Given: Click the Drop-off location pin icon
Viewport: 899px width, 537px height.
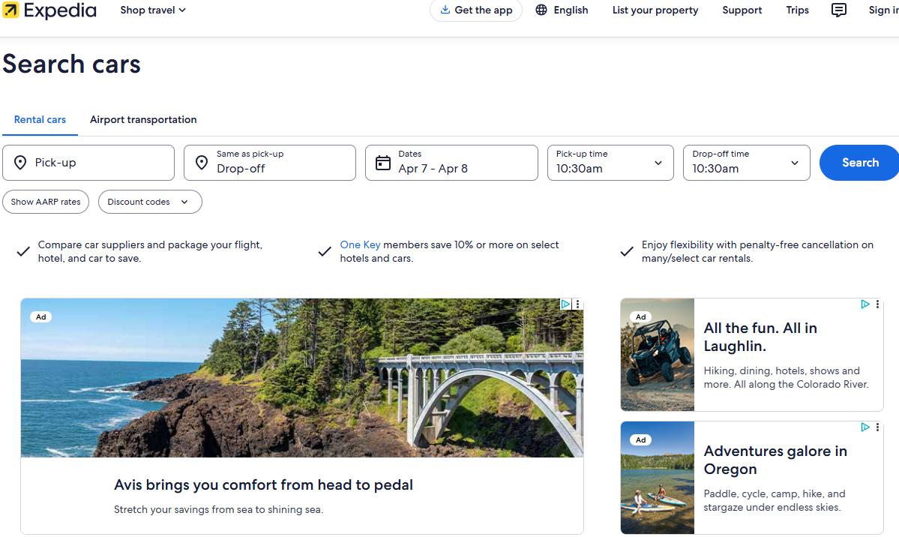Looking at the screenshot, I should coord(202,163).
